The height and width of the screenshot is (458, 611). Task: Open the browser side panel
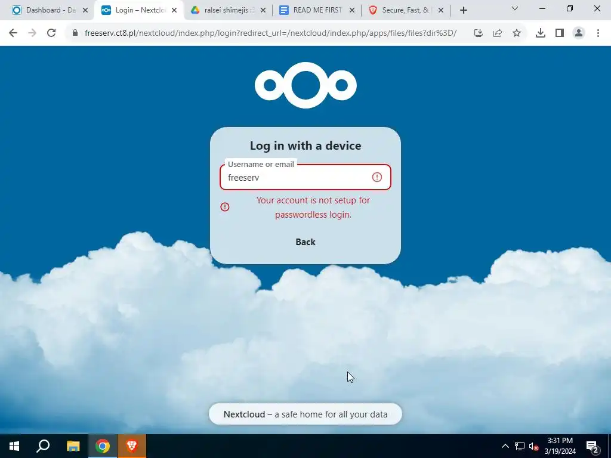[560, 33]
